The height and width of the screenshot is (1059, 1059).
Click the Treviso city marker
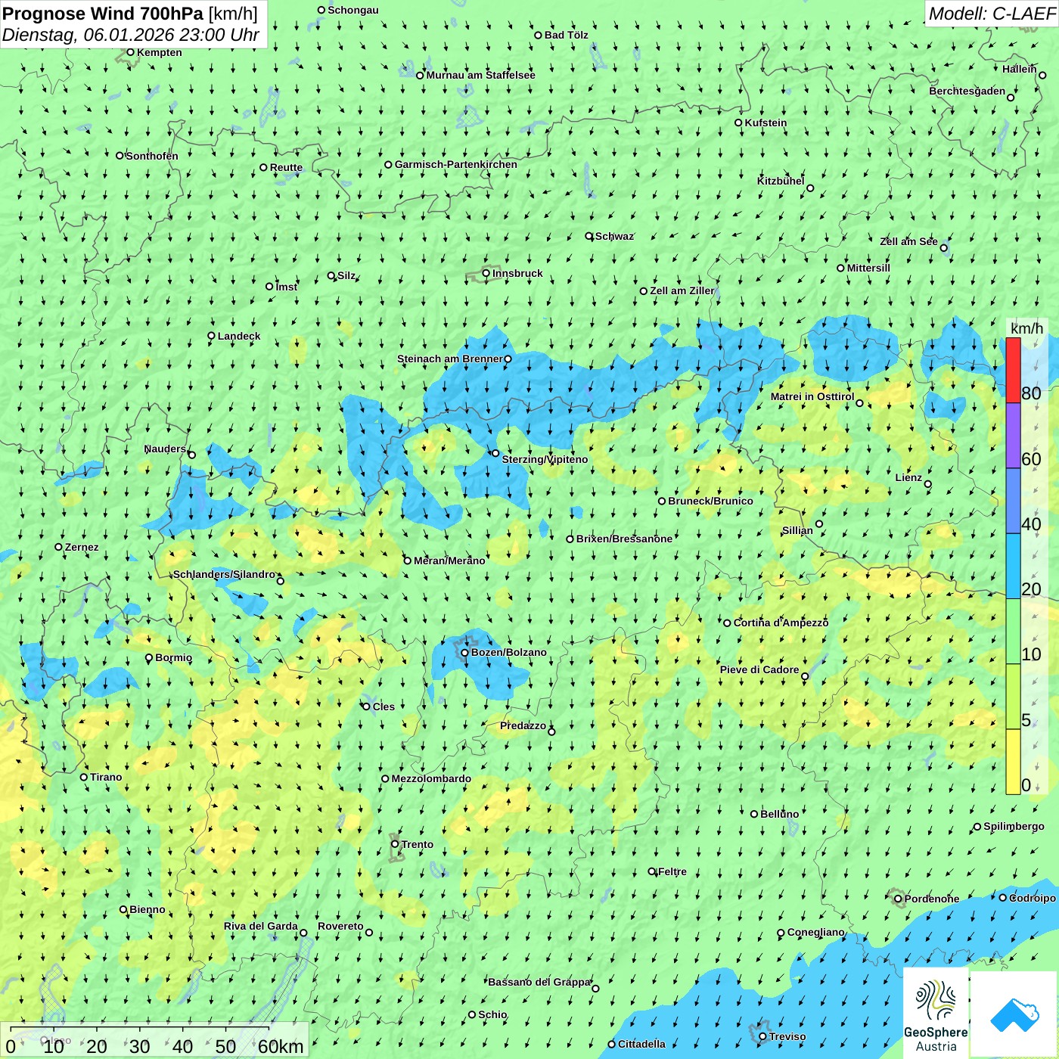coord(762,1036)
